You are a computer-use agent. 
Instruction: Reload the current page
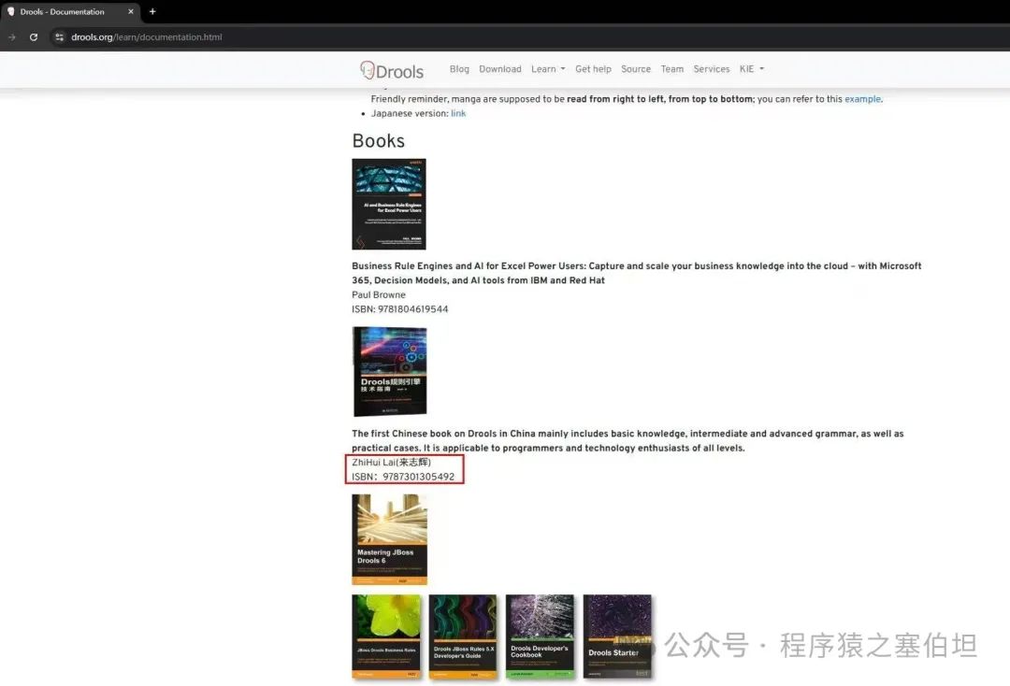pos(34,37)
